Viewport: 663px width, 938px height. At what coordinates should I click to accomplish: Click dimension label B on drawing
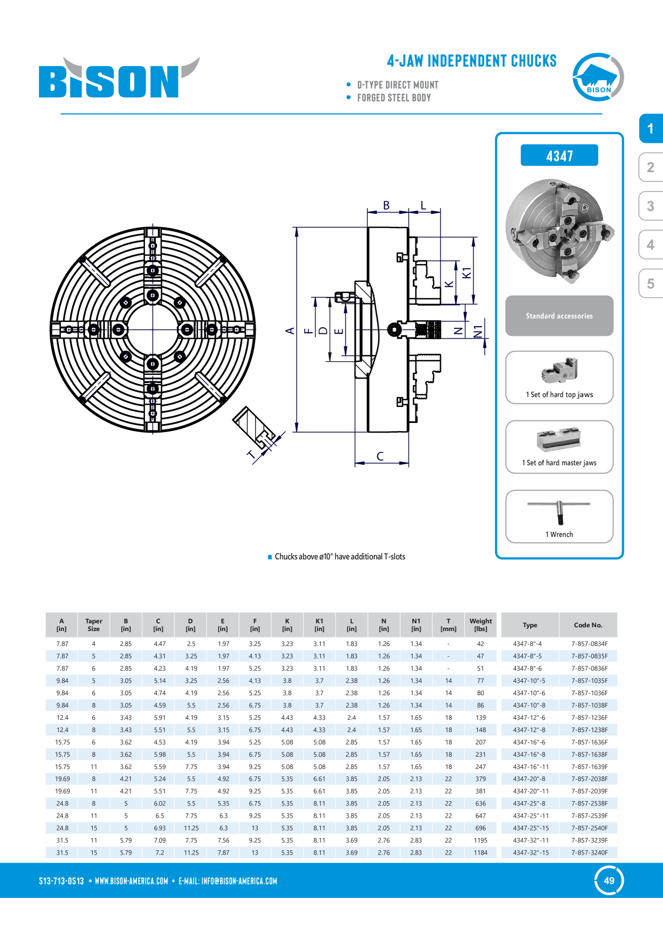(387, 205)
